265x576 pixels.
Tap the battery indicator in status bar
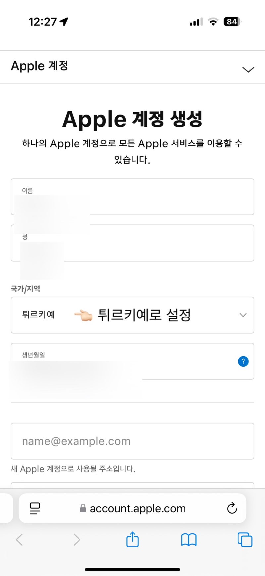point(232,22)
